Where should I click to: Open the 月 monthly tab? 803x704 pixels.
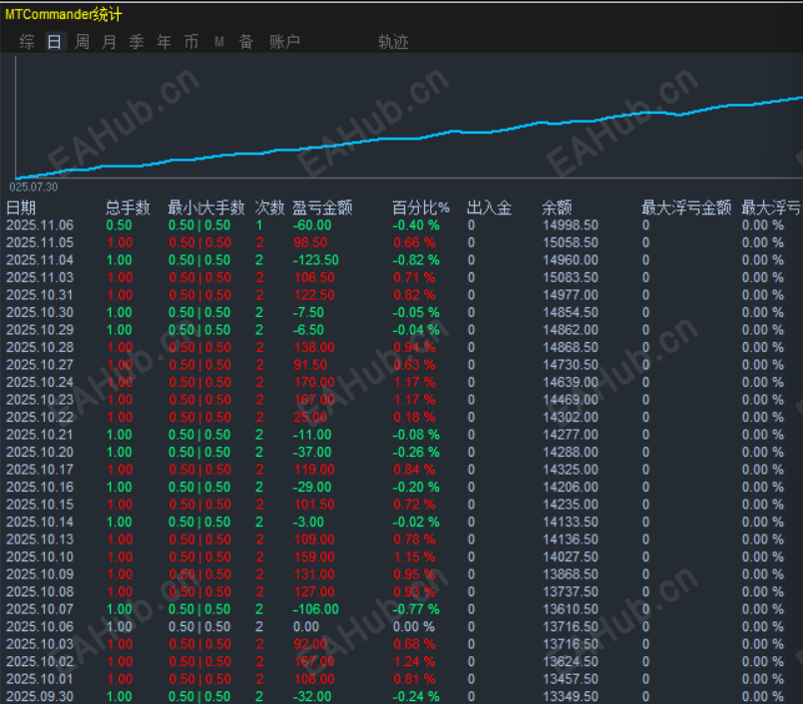109,42
